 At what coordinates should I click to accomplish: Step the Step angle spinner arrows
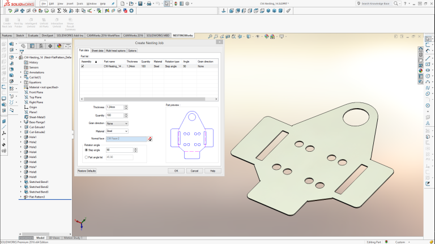[135, 150]
